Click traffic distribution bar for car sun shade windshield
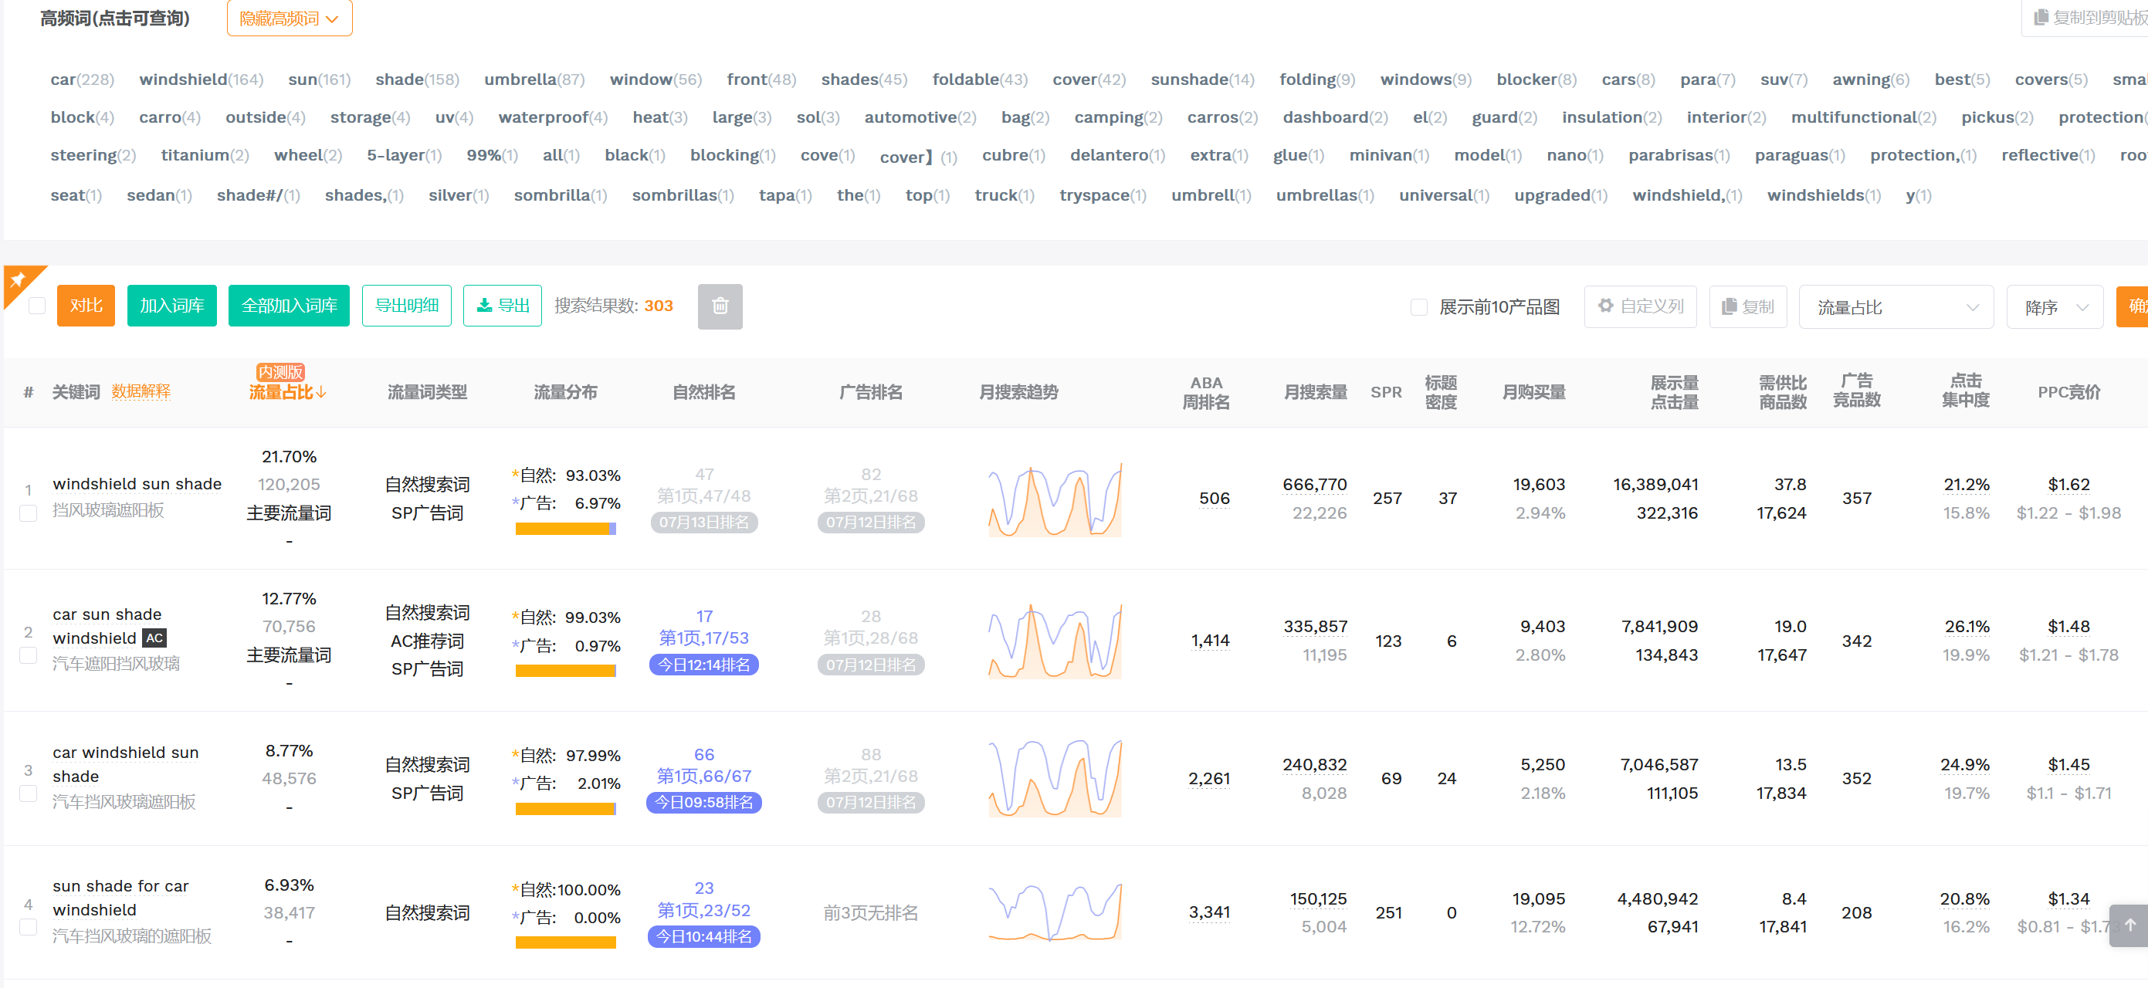The image size is (2148, 988). click(565, 670)
